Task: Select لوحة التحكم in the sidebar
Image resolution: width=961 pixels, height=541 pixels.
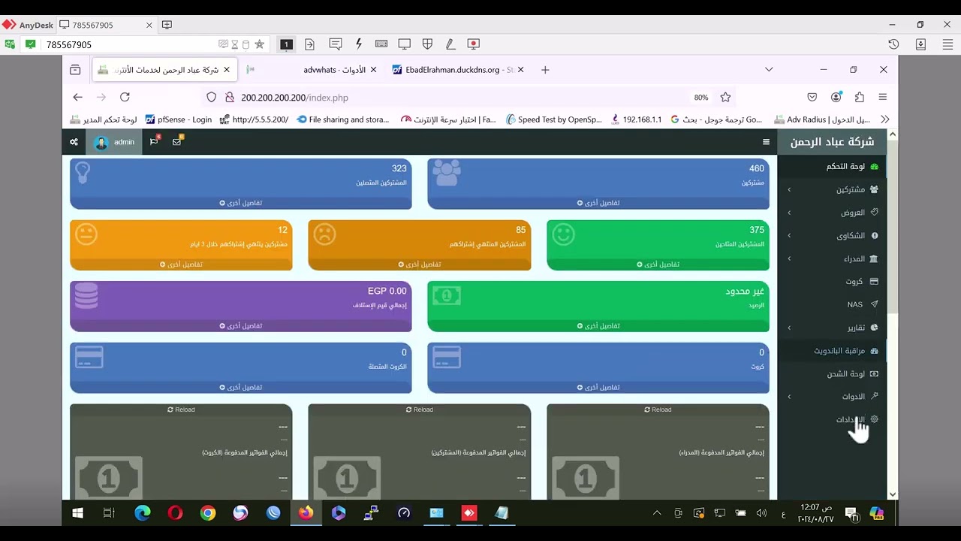Action: click(832, 166)
